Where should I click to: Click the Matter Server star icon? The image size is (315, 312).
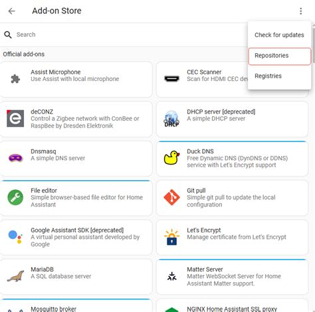171,276
